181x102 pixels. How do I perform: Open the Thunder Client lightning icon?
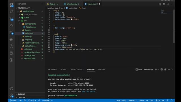point(11,60)
